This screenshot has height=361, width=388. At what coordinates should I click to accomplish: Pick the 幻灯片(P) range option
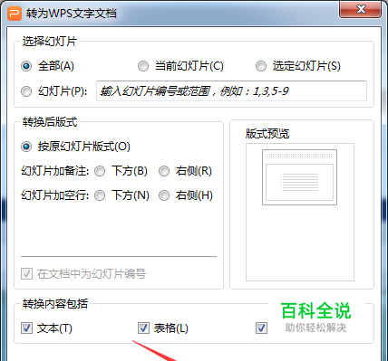(x=26, y=91)
